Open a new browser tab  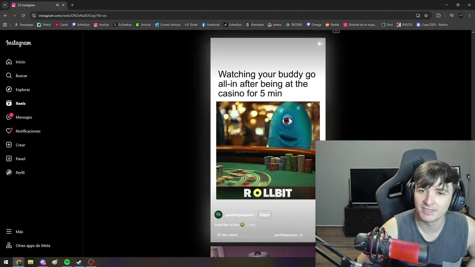[72, 5]
